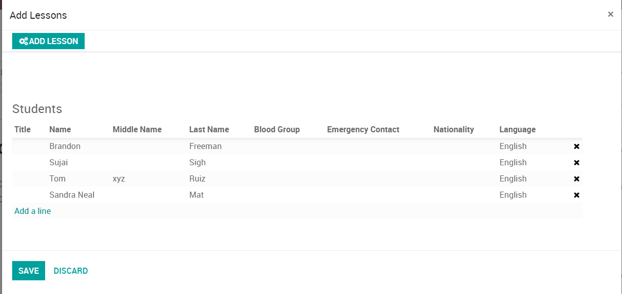Click the Emergency Contact column header
622x294 pixels.
(x=363, y=129)
